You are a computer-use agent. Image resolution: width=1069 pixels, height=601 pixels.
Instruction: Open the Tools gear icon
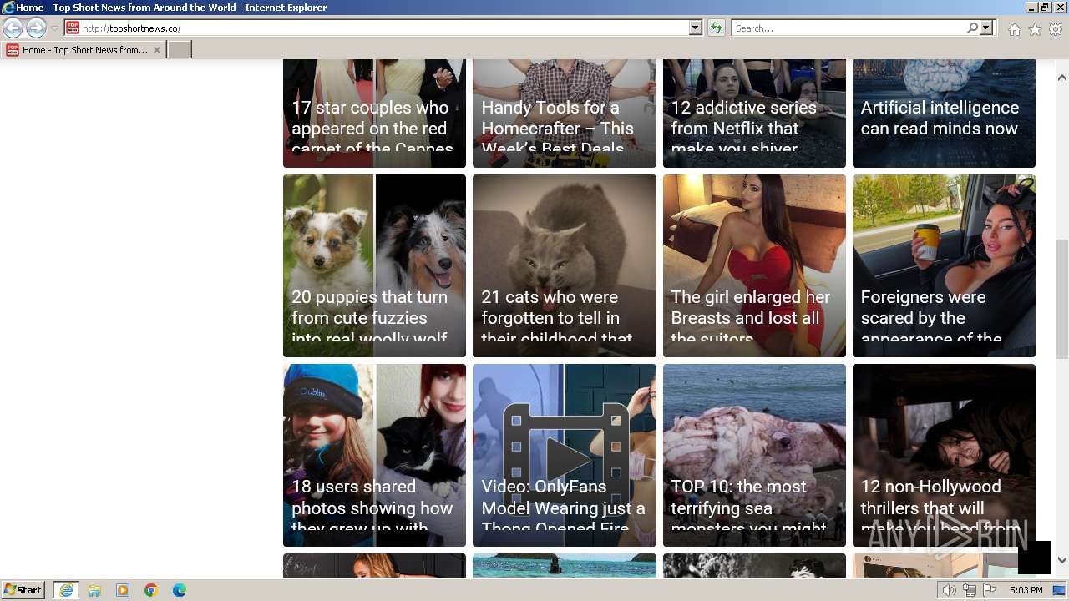click(x=1056, y=29)
